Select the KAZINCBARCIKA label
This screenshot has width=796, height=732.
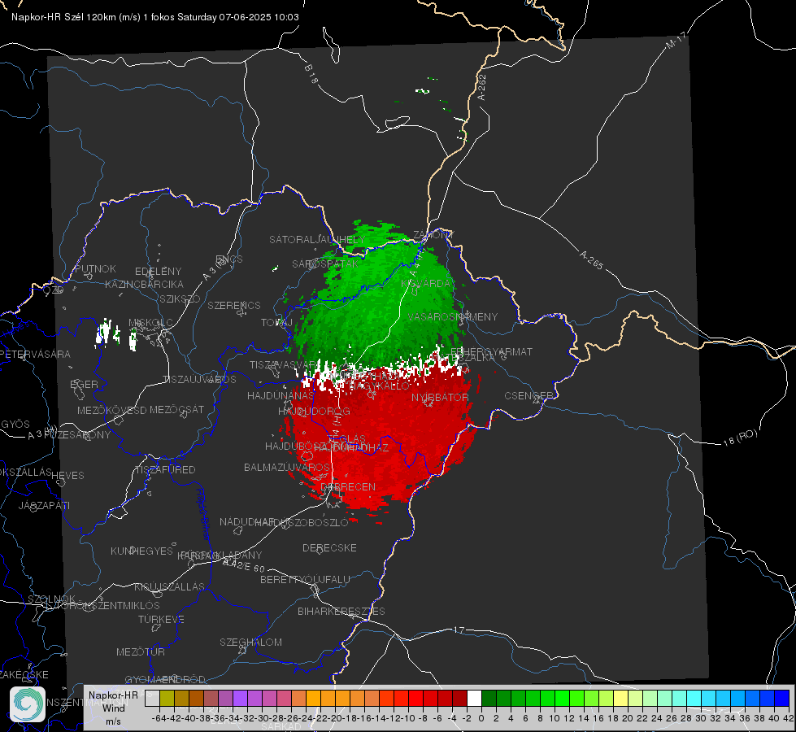click(x=144, y=285)
